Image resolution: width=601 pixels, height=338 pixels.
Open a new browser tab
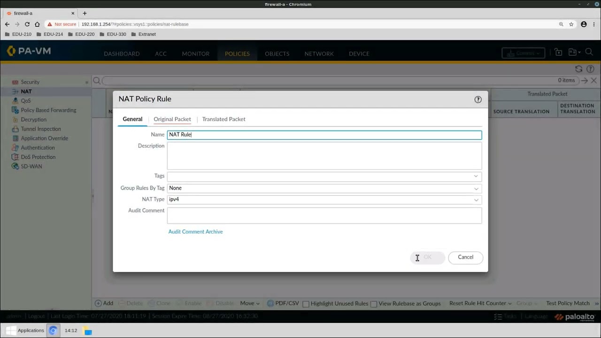[x=85, y=13]
